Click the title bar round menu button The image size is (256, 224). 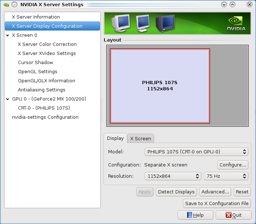tap(14, 5)
